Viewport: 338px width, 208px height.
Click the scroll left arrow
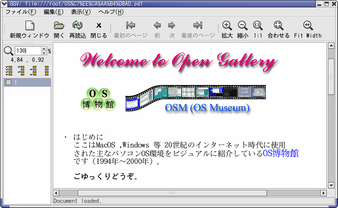56,193
